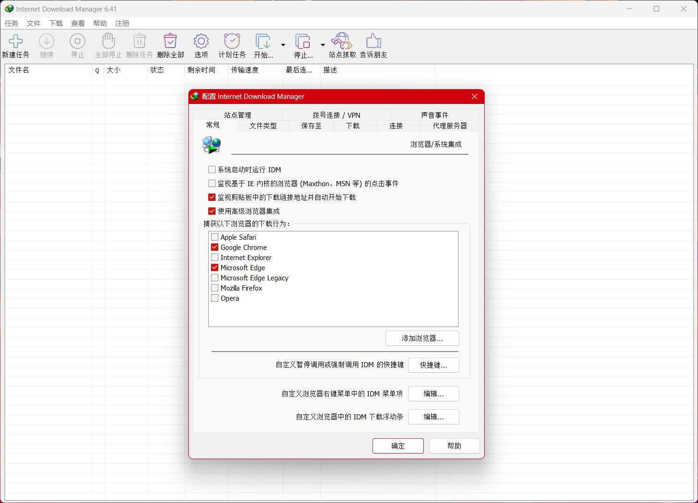Close the 配置 dialog

point(475,97)
